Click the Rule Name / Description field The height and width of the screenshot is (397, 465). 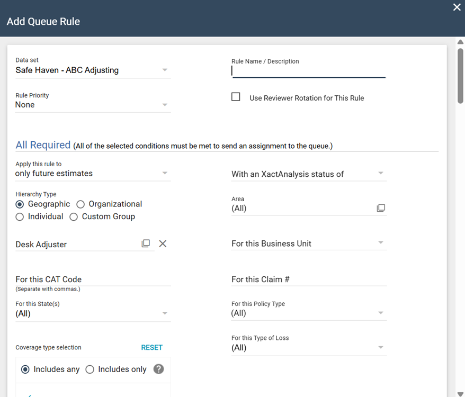[308, 71]
